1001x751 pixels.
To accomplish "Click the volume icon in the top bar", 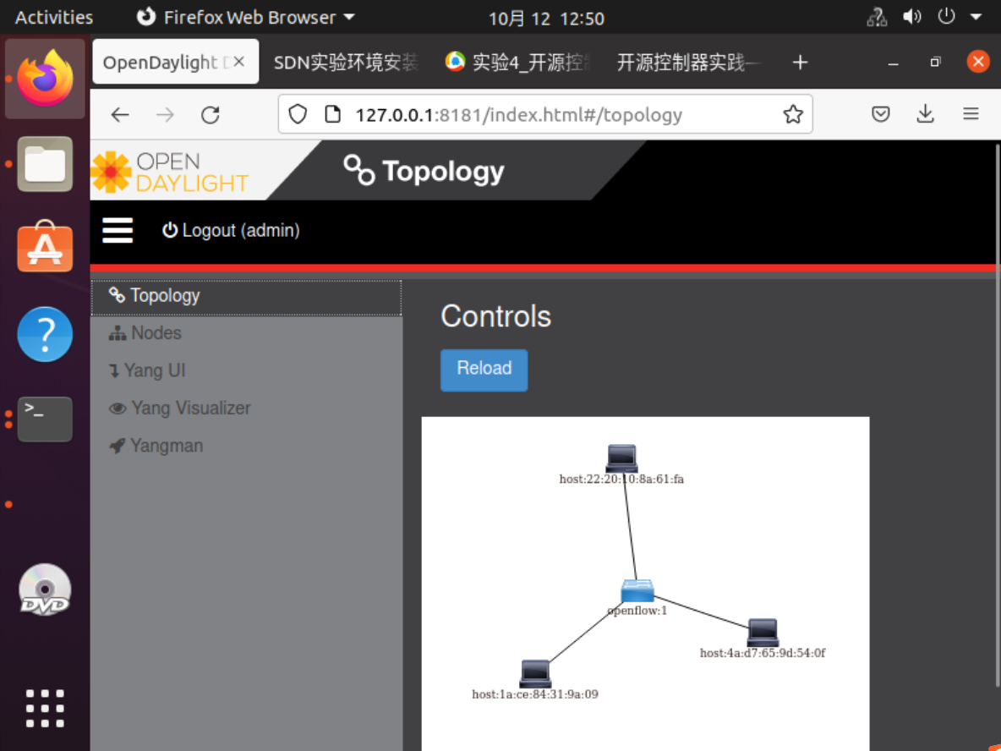I will [911, 17].
